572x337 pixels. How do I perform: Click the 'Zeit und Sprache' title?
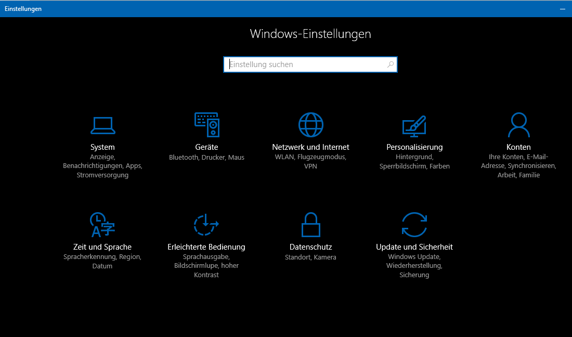pos(102,247)
